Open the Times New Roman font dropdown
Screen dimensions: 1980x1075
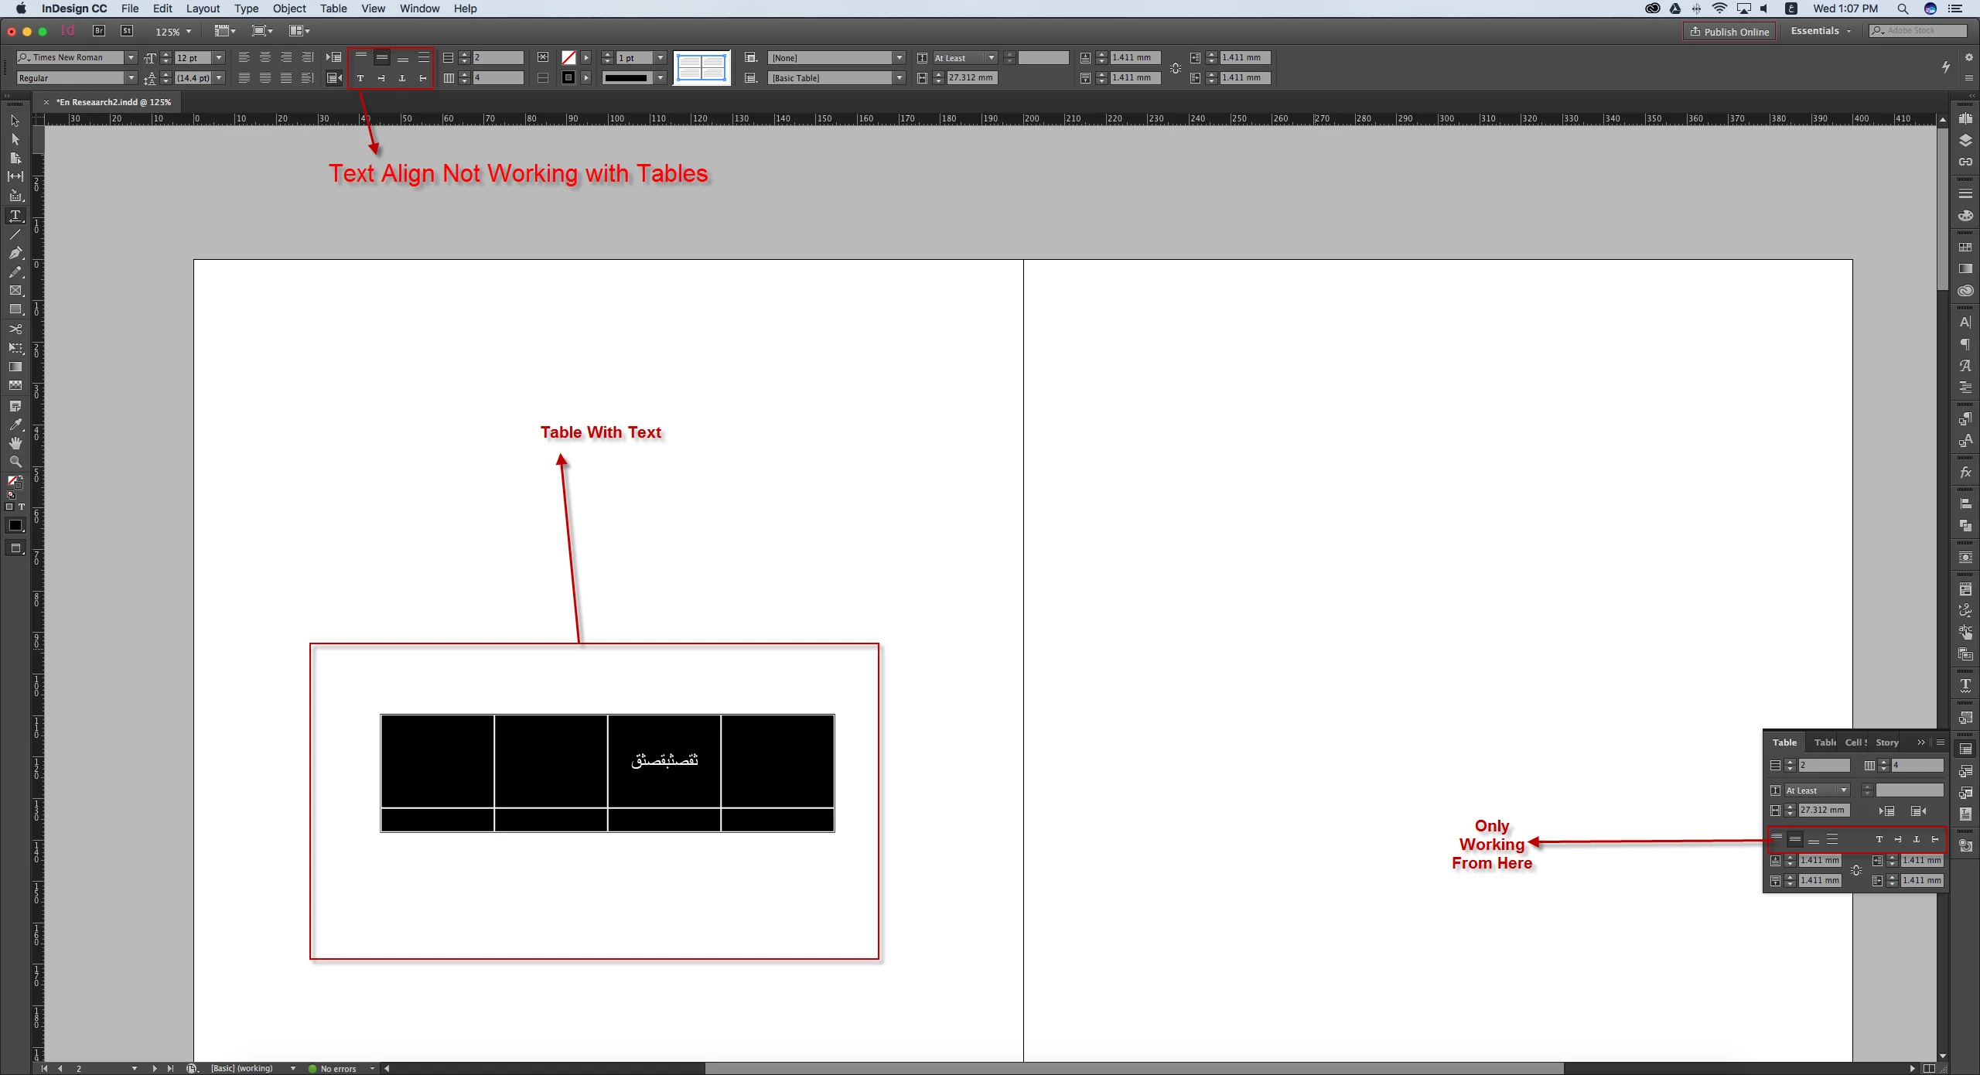point(131,57)
